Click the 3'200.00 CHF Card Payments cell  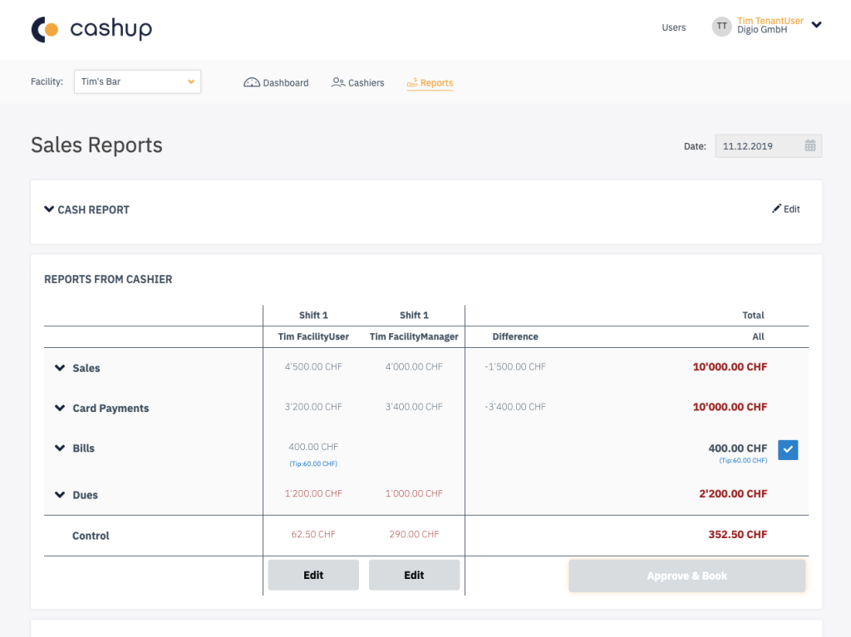313,407
